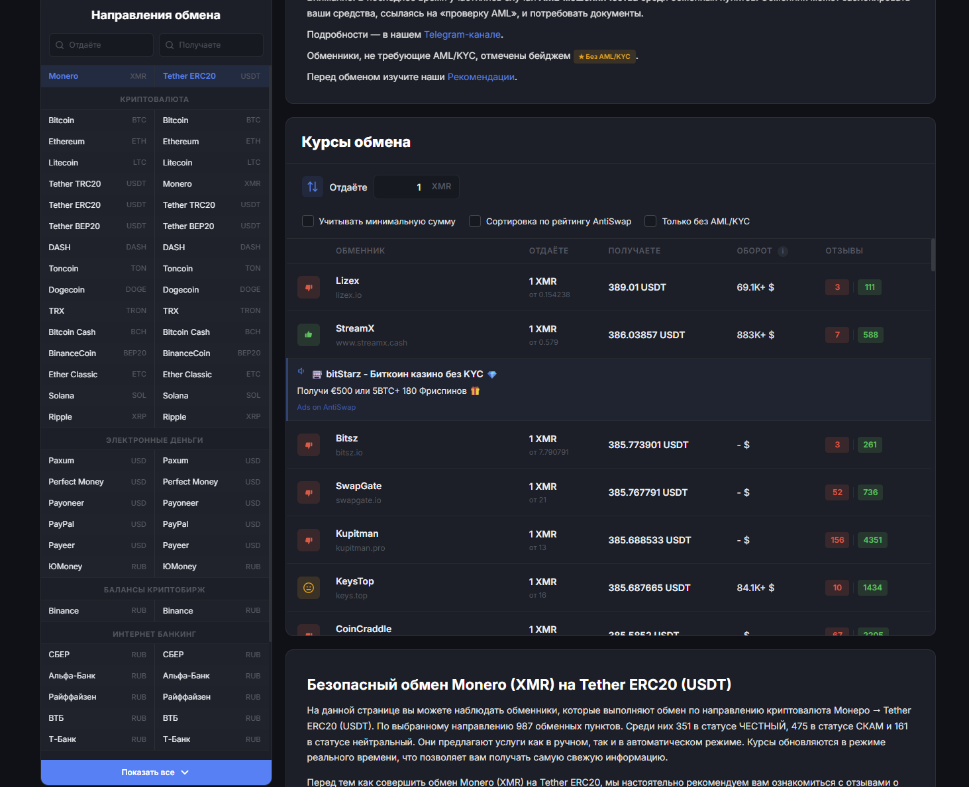Open the Telegram-канале link
Image resolution: width=969 pixels, height=787 pixels.
(462, 34)
